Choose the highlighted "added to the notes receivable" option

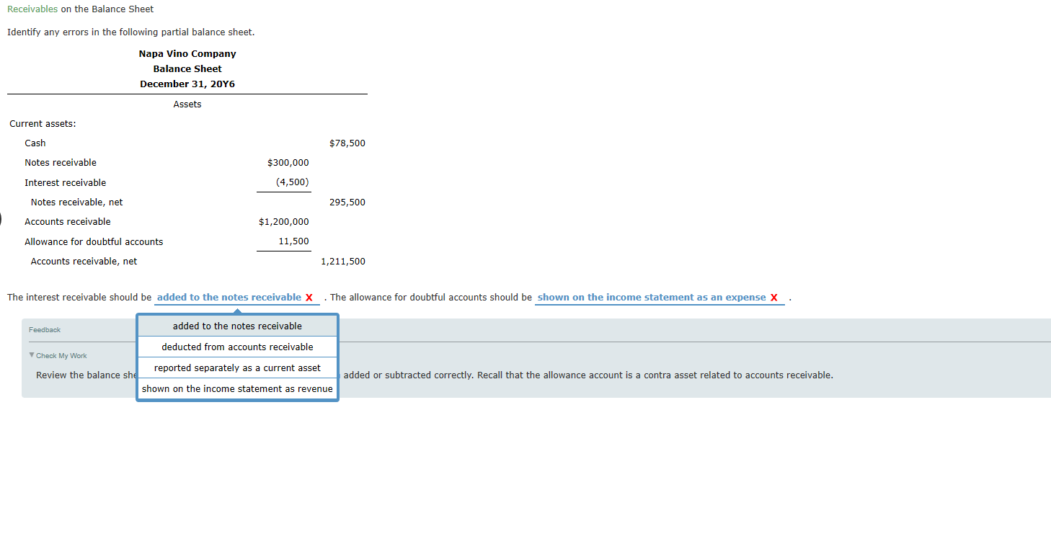[x=236, y=326]
